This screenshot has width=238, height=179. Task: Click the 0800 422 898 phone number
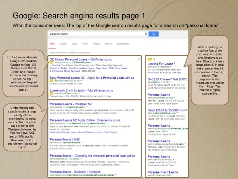point(88,71)
